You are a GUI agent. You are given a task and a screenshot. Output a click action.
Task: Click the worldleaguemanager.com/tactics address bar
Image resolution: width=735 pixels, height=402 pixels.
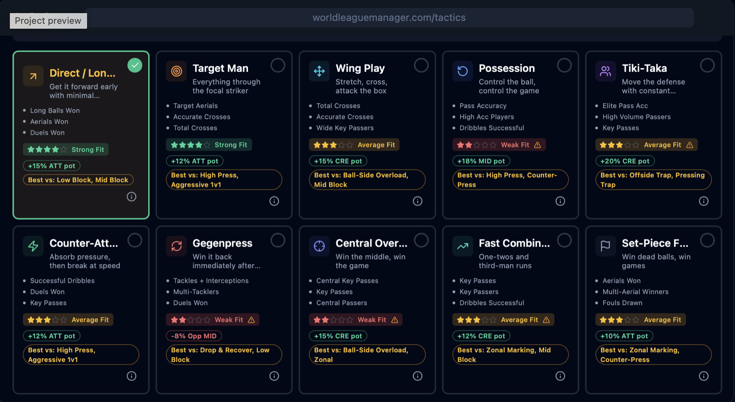(389, 18)
